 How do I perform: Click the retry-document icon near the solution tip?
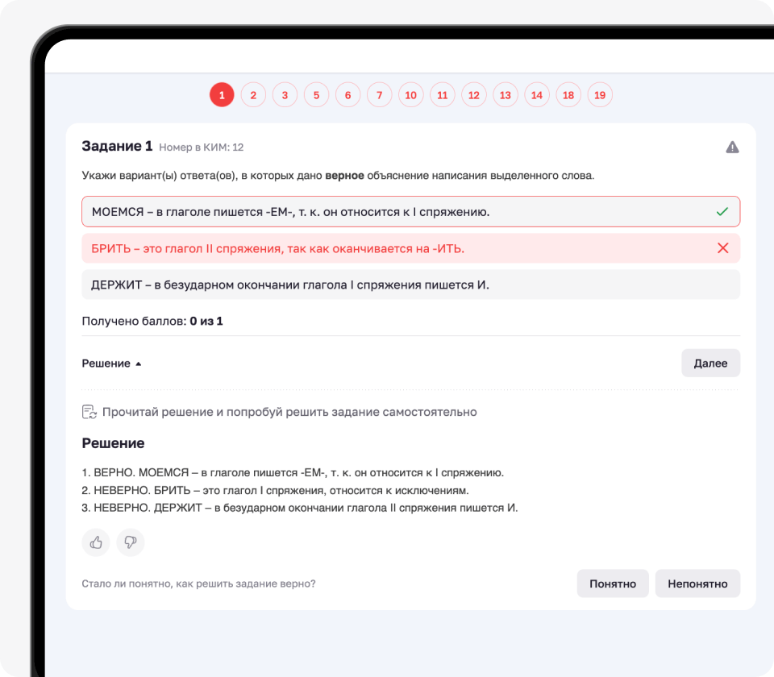(x=89, y=411)
